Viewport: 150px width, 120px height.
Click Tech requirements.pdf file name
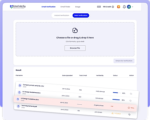click(29, 106)
